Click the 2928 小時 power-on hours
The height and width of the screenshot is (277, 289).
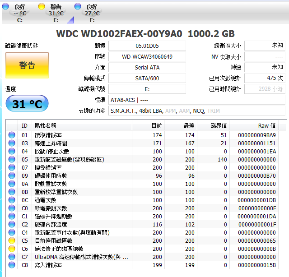[x=265, y=89]
